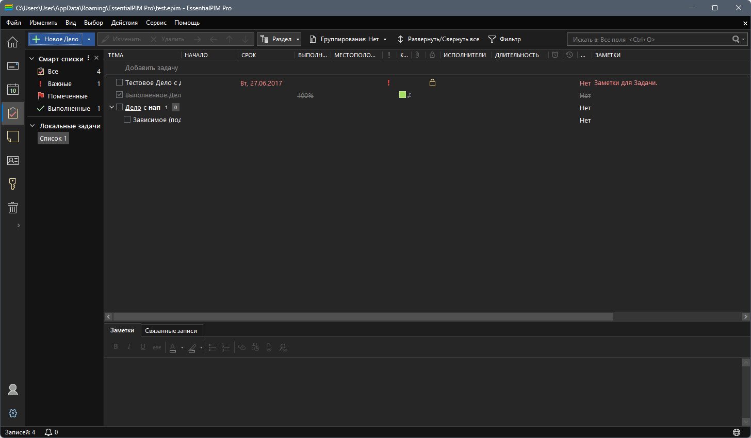Click the lock icon on Тестовое Дело row
This screenshot has width=751, height=438.
click(x=432, y=82)
